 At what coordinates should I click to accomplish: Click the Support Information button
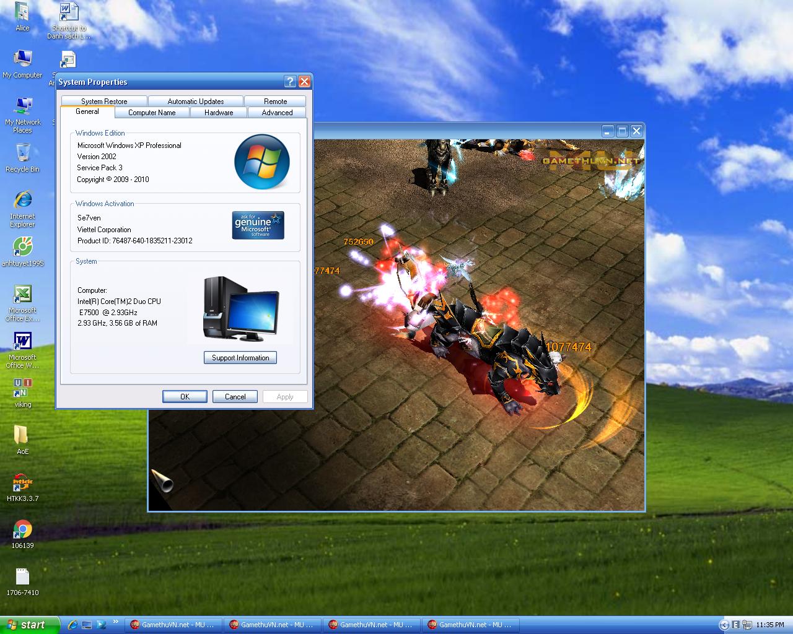click(240, 358)
